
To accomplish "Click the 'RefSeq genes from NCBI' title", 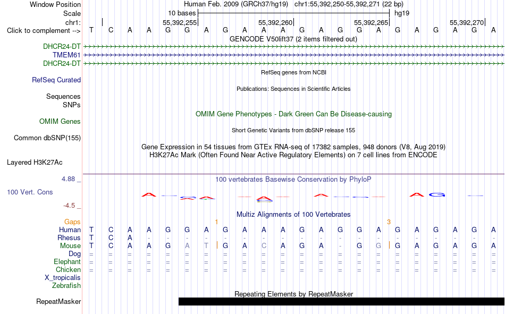I will click(293, 72).
